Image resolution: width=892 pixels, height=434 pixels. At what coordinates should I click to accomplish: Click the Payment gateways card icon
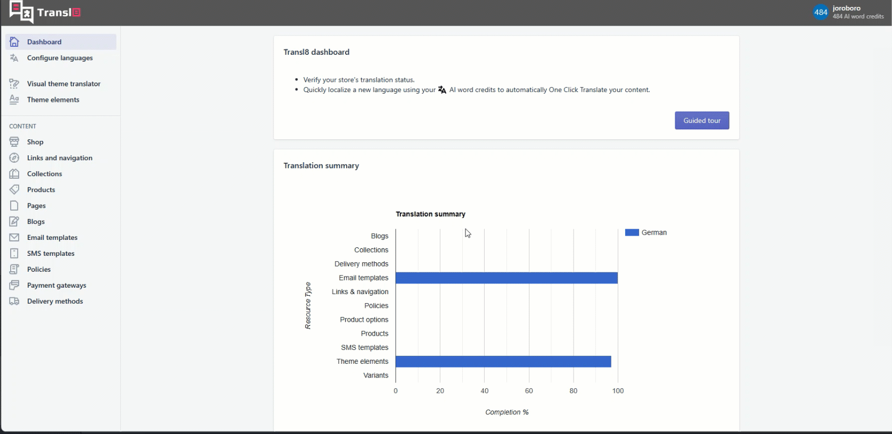point(14,286)
